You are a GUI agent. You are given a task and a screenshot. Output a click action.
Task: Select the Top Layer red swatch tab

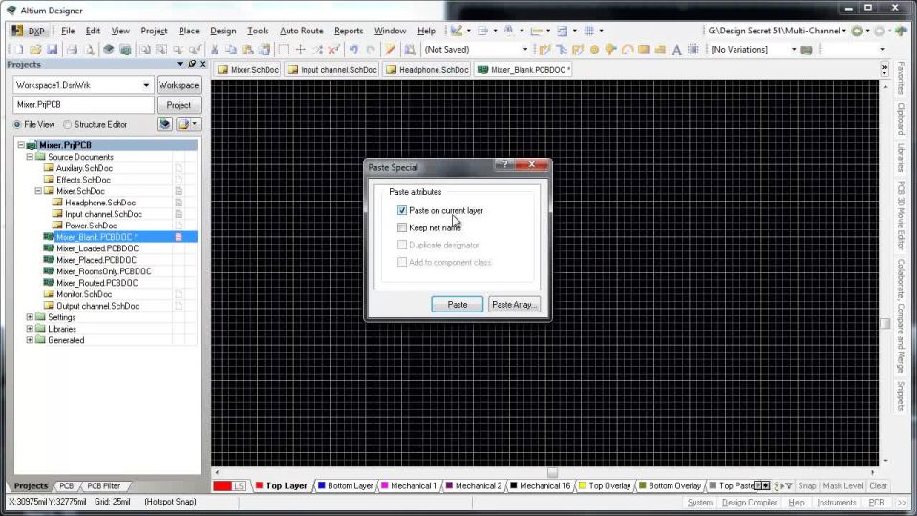(x=281, y=485)
